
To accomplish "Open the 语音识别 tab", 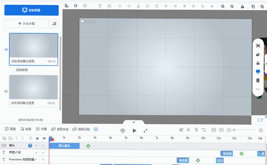I will coord(81,129).
